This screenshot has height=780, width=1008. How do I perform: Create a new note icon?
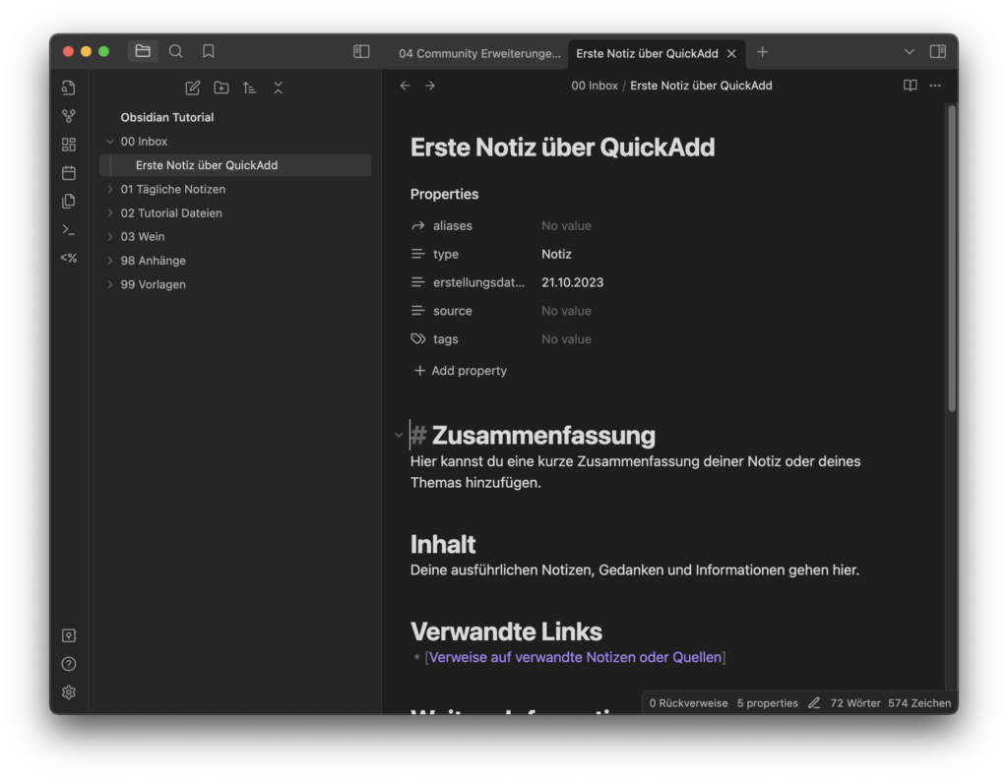tap(192, 88)
